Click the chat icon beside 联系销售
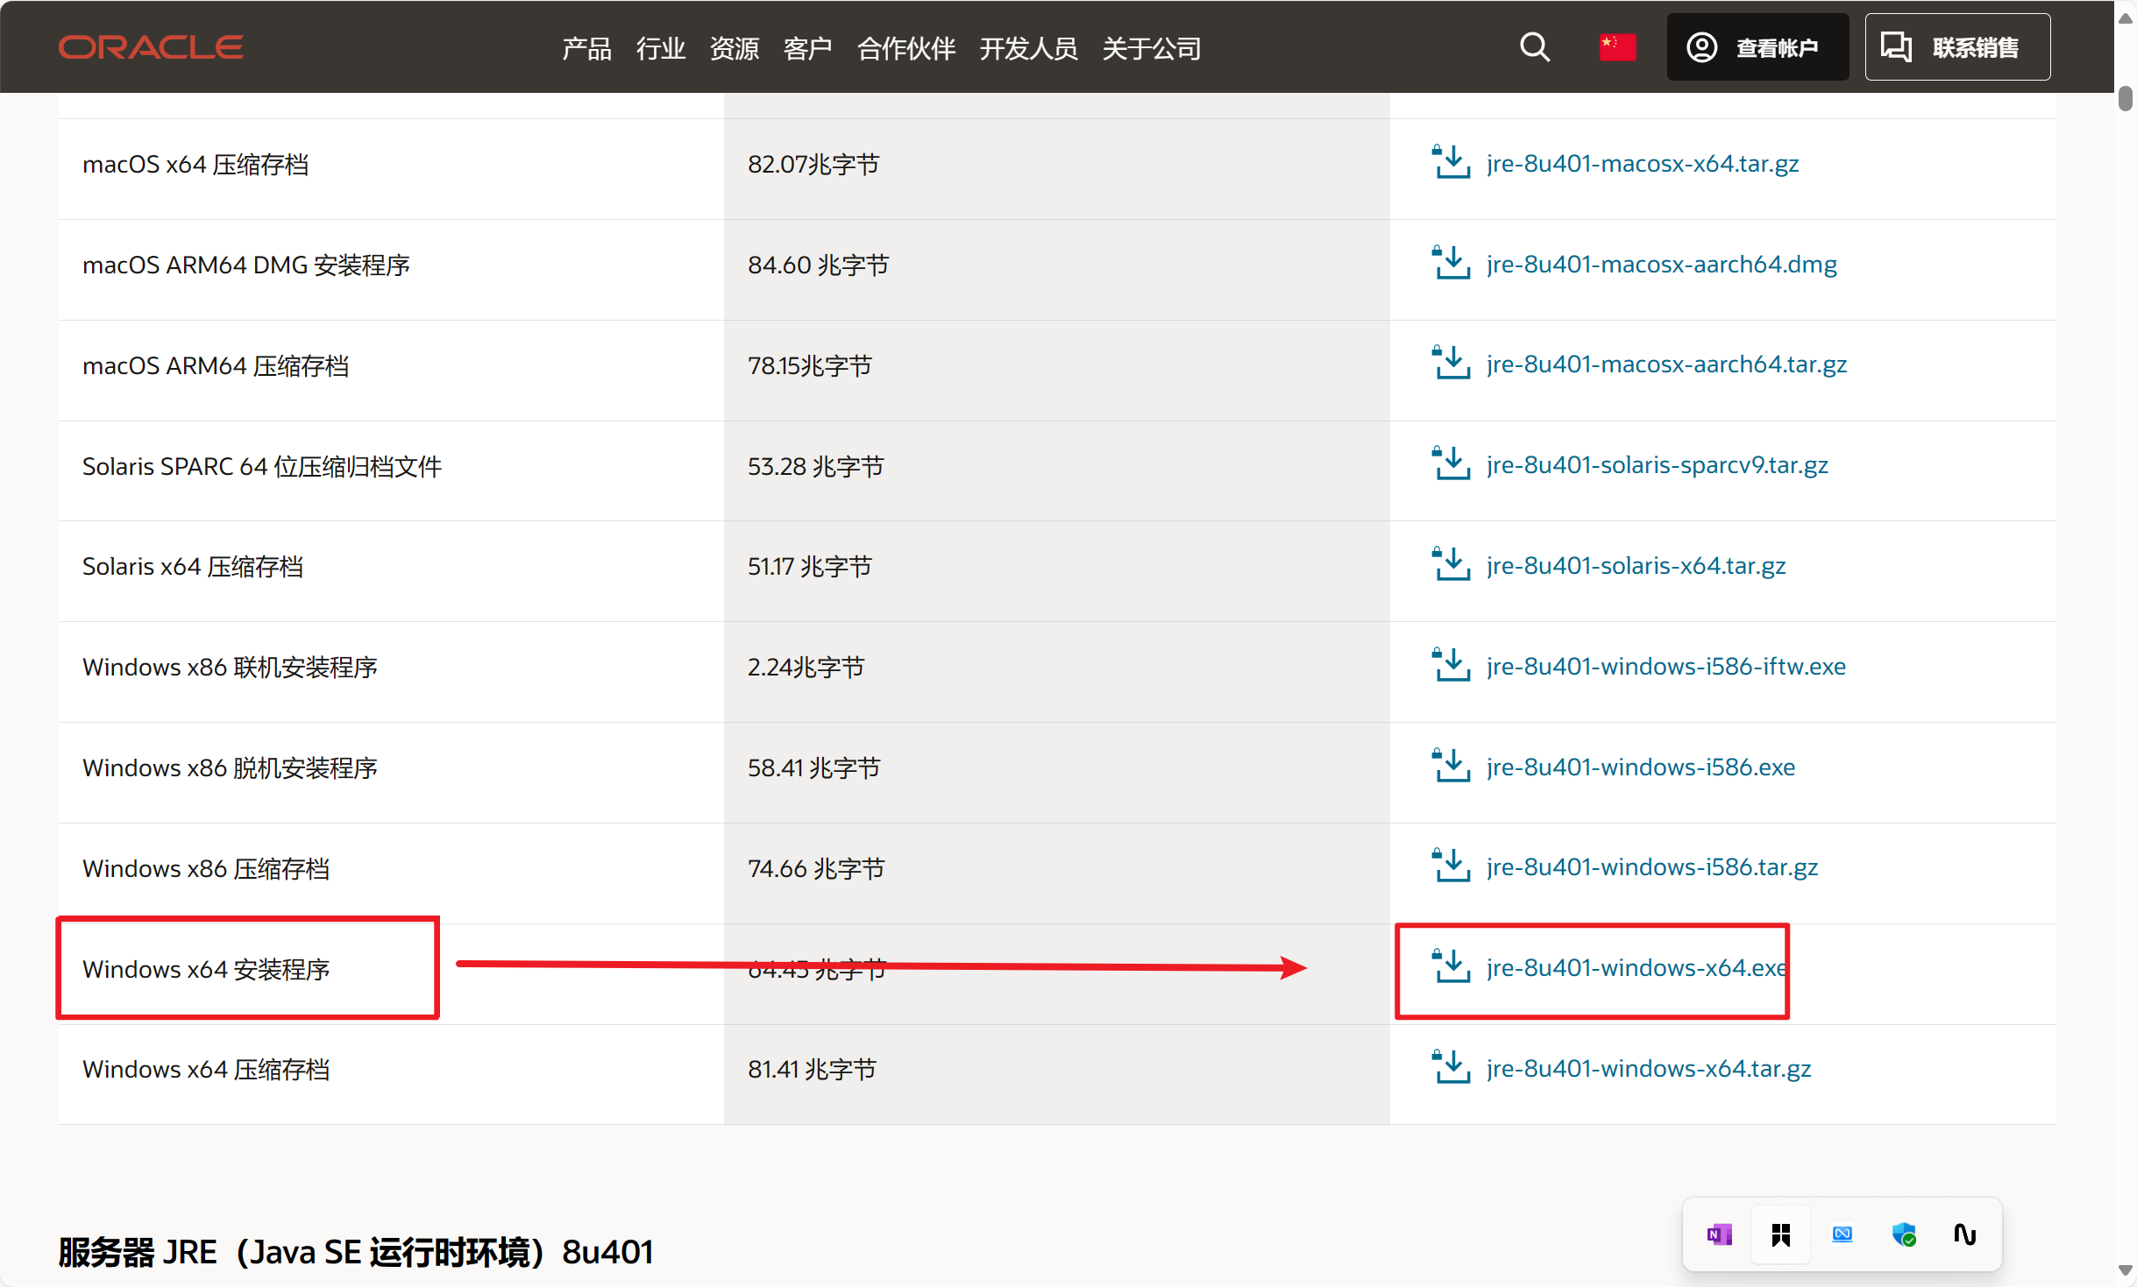Image resolution: width=2137 pixels, height=1287 pixels. click(x=1896, y=46)
